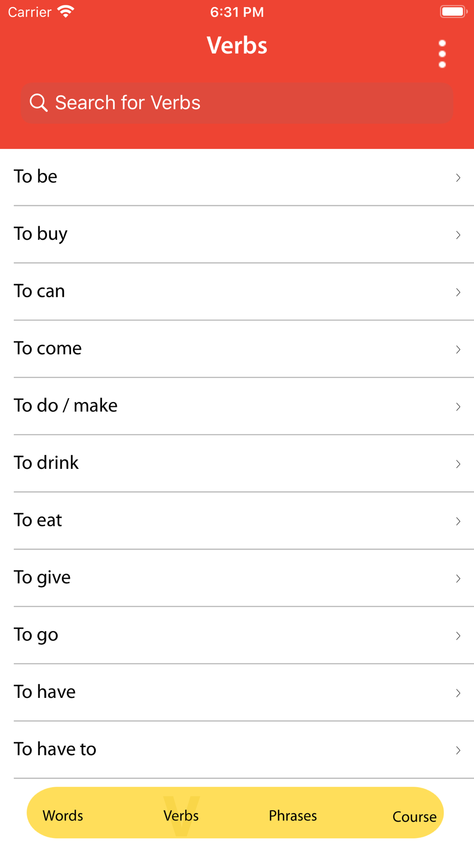Tap the battery indicator in status bar
This screenshot has height=843, width=474.
pos(453,11)
